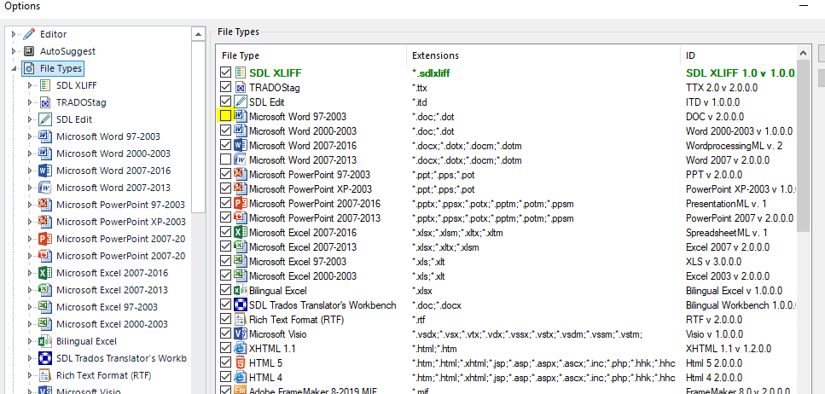Image resolution: width=825 pixels, height=394 pixels.
Task: Click 'PresentationML v. 1' ID cell
Action: 726,204
